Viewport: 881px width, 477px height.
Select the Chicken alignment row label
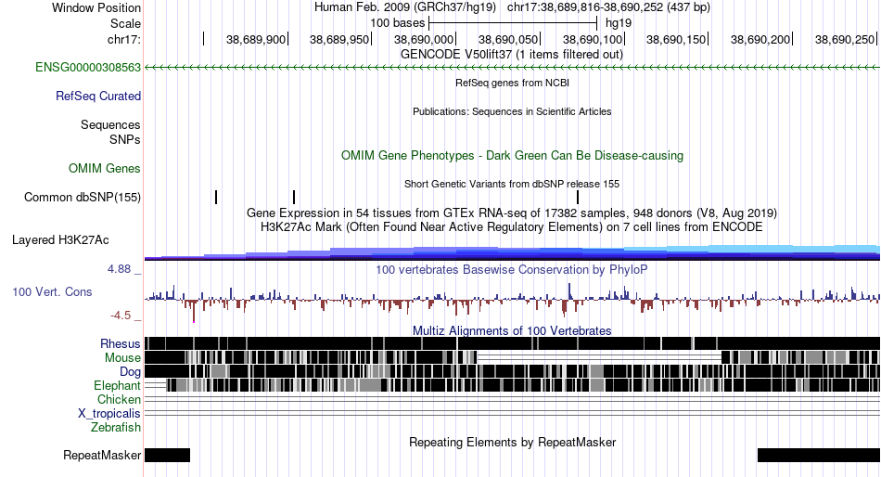(119, 399)
